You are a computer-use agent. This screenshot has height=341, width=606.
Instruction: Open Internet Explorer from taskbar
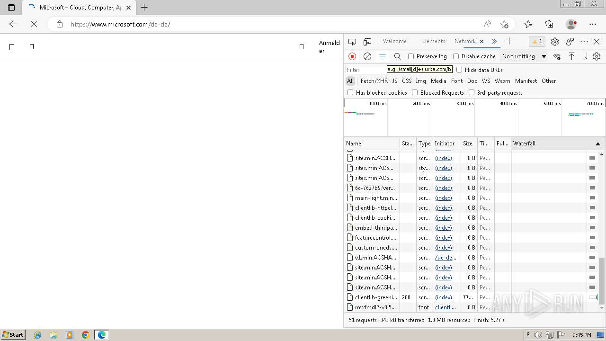37,335
